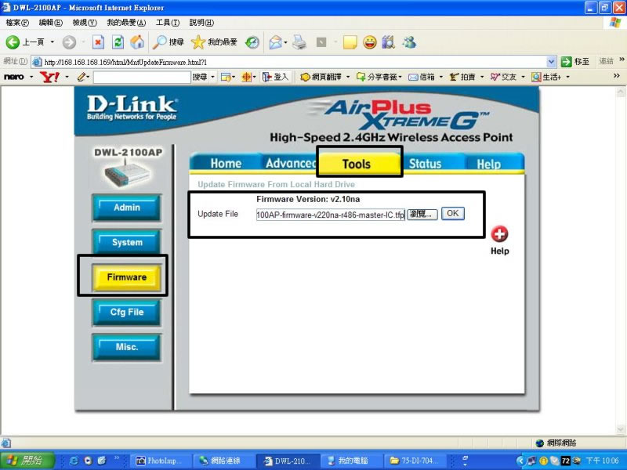Image resolution: width=627 pixels, height=470 pixels.
Task: Click the D-Link logo in the header
Action: (x=132, y=107)
